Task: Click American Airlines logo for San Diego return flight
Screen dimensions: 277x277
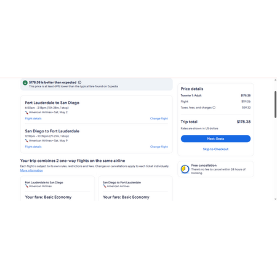Action: 26,141
